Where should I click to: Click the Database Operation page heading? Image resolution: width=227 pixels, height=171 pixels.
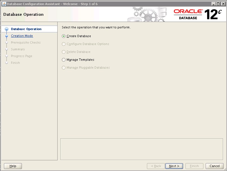tap(23, 15)
